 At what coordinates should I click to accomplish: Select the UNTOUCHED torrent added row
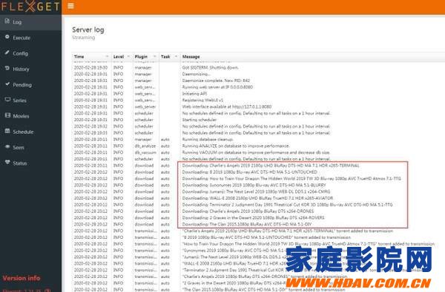point(266,237)
